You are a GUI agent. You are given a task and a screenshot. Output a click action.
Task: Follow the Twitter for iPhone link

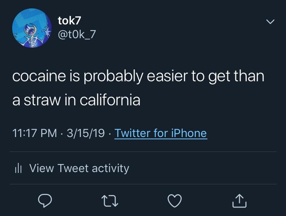pos(161,133)
